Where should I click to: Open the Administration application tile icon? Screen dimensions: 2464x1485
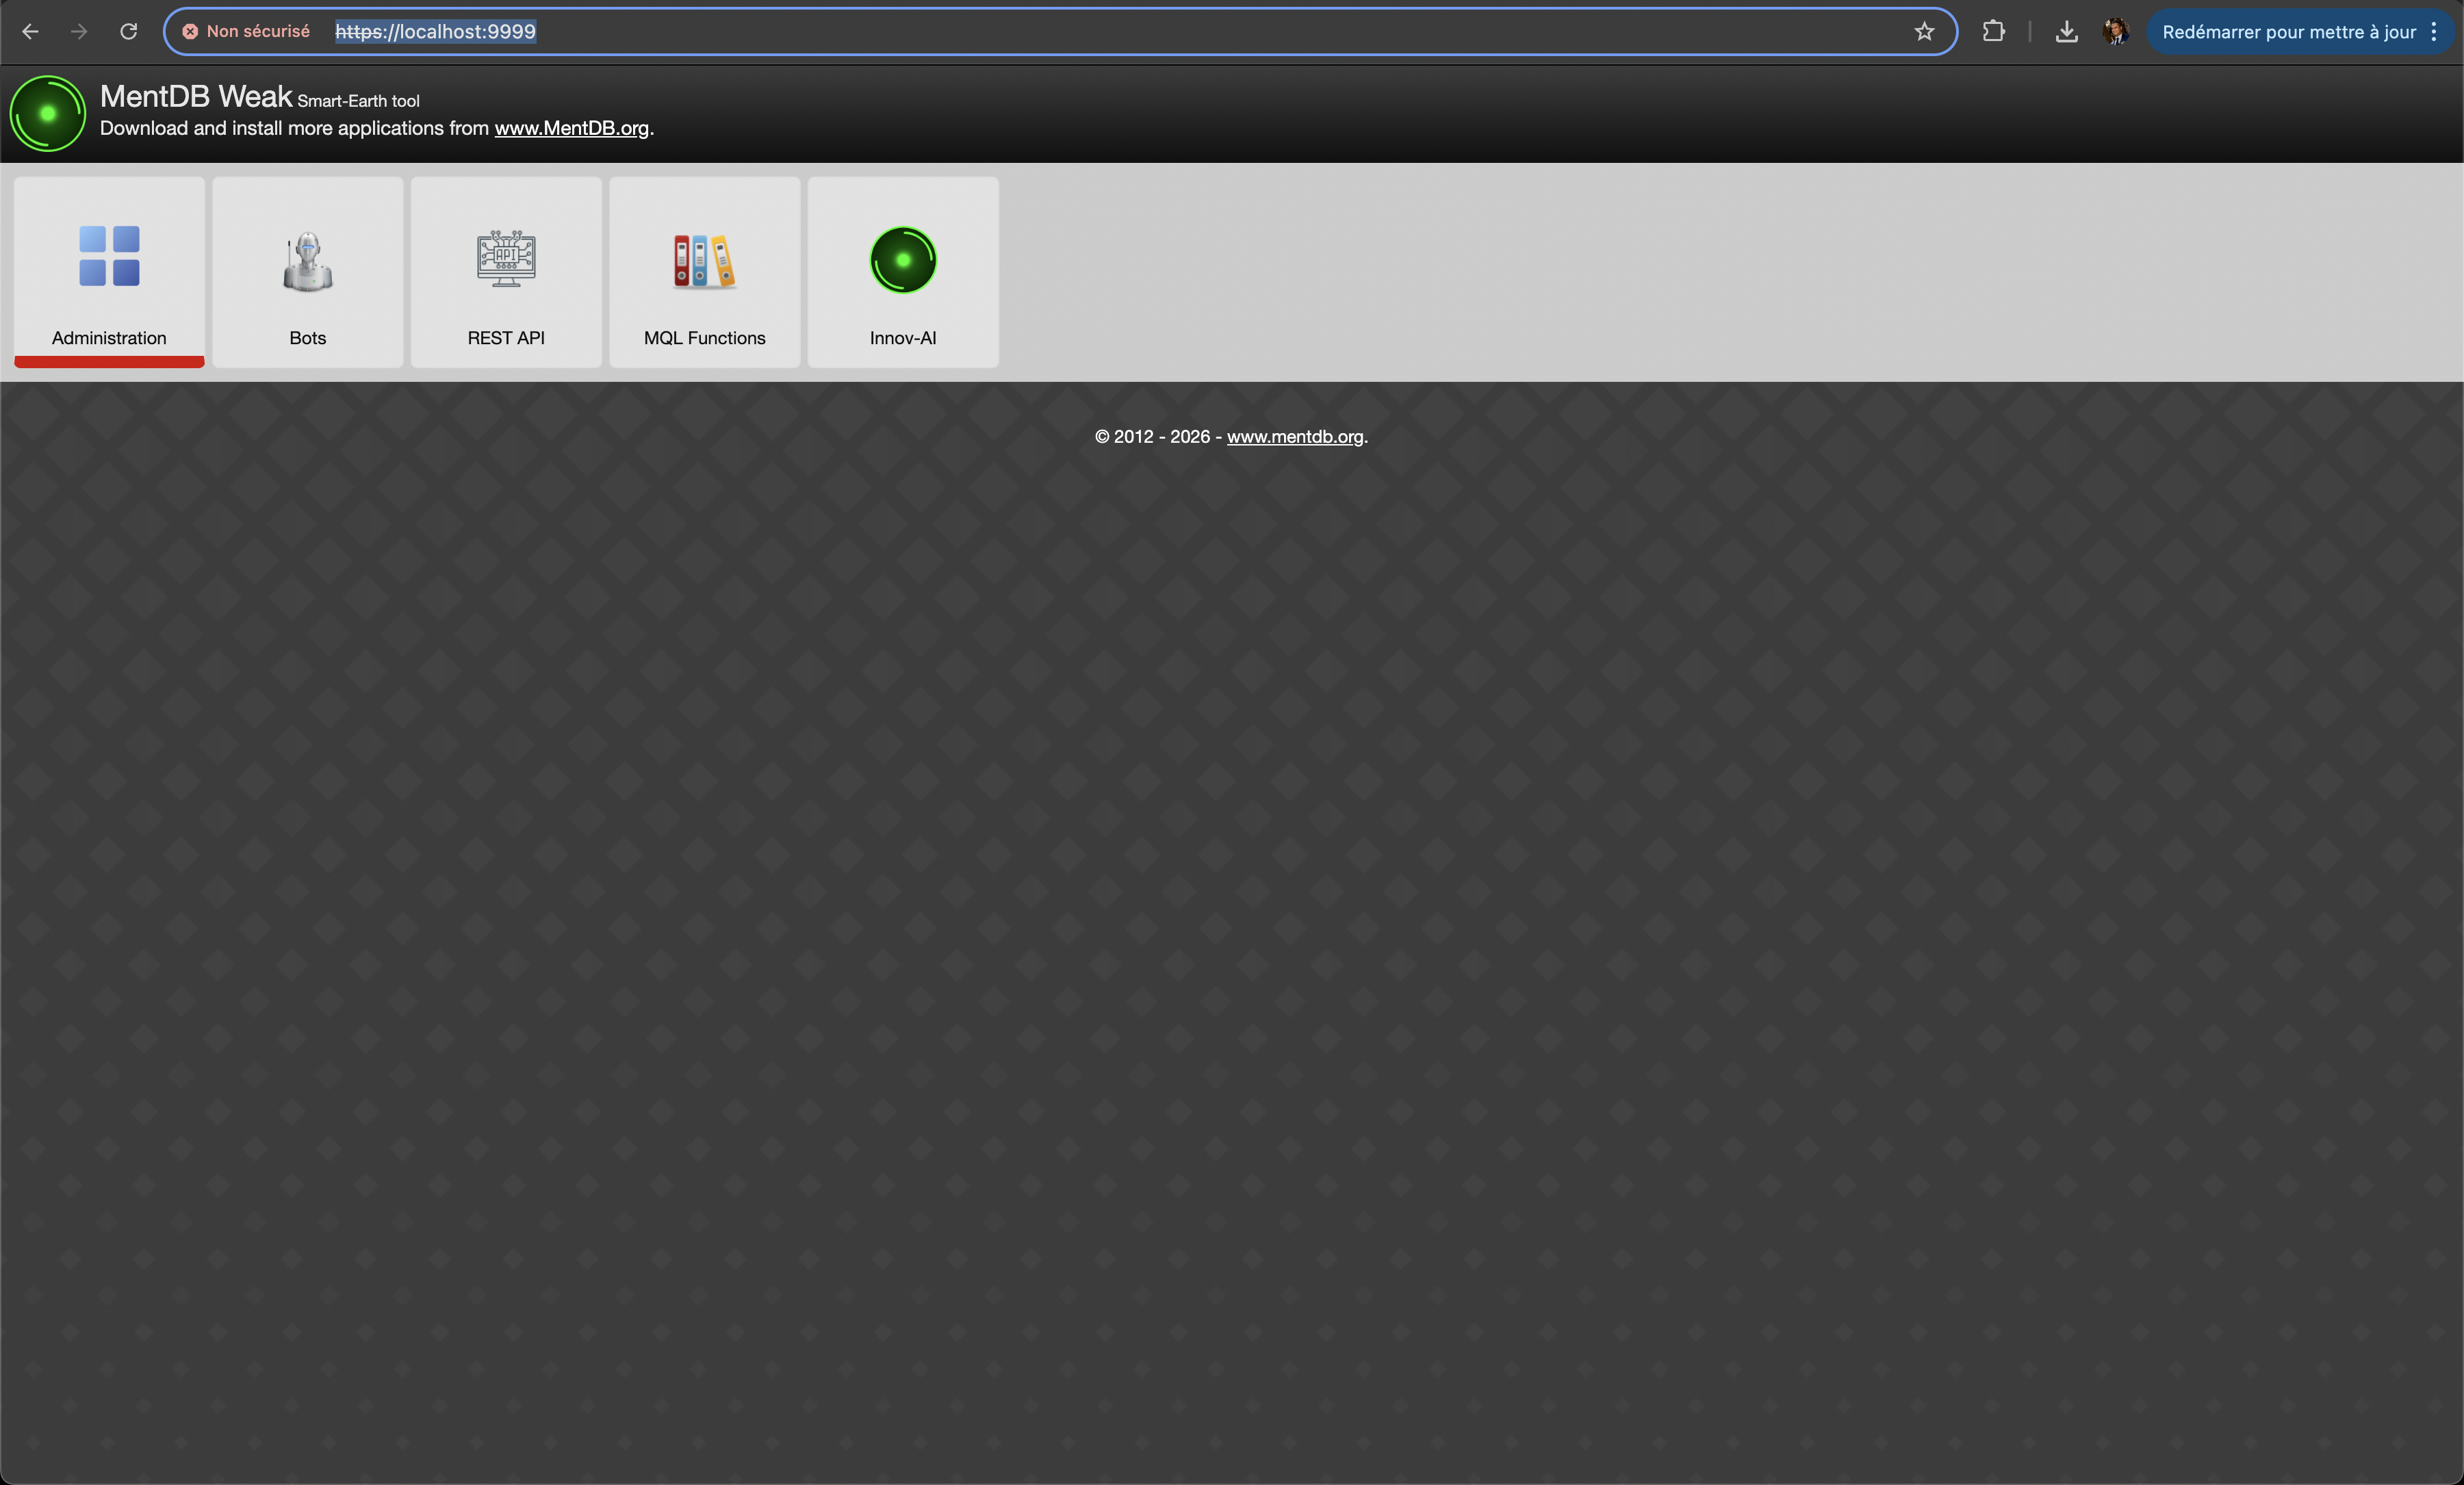click(109, 256)
